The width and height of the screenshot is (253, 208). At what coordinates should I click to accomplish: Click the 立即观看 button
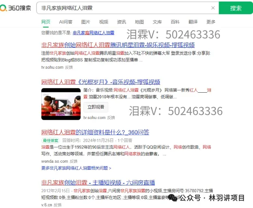coord(96,107)
